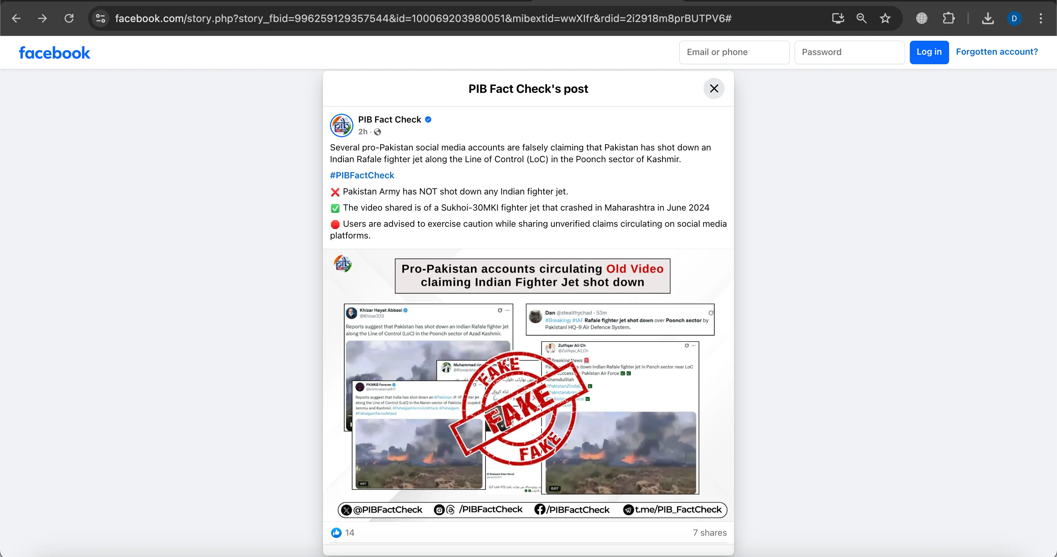Screen dimensions: 1057x557
Task: Click the red circle emoji
Action: tap(335, 224)
